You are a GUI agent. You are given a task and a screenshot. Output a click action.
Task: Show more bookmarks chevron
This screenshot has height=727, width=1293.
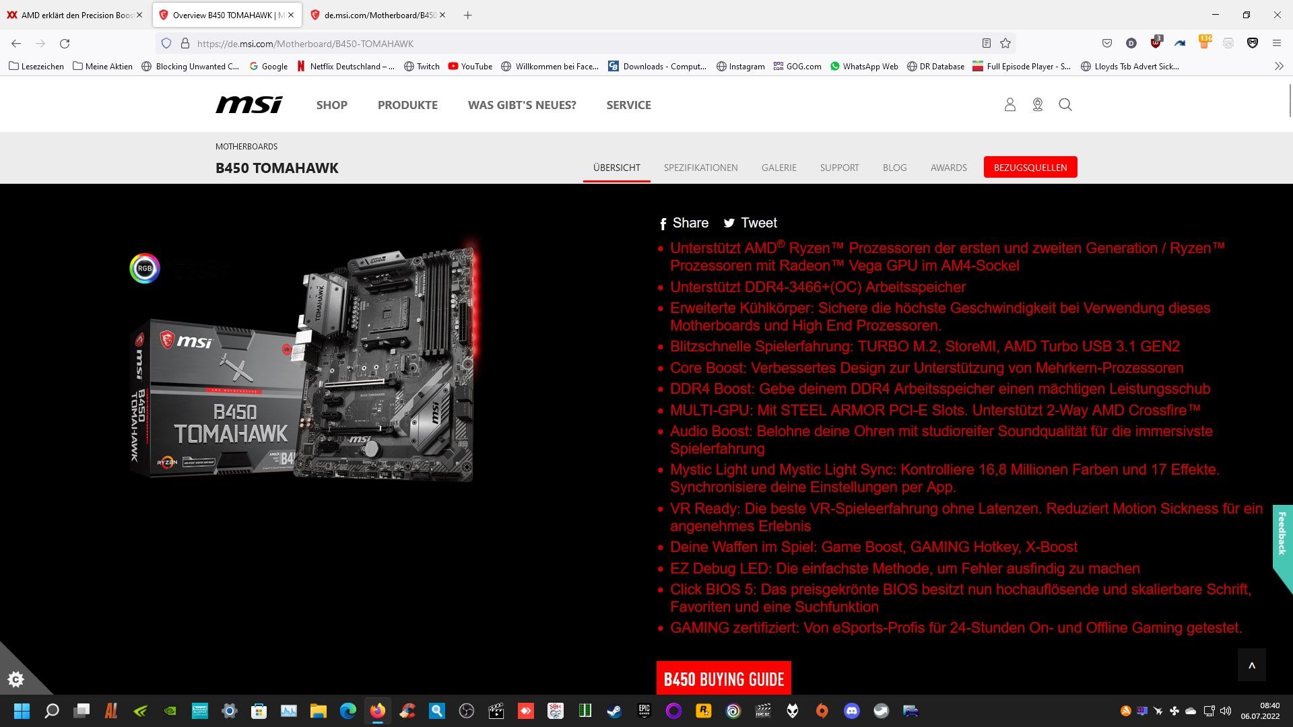(1278, 66)
